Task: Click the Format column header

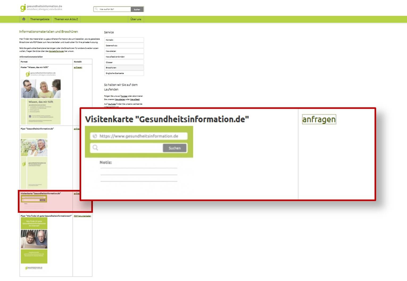Action: 24,62
